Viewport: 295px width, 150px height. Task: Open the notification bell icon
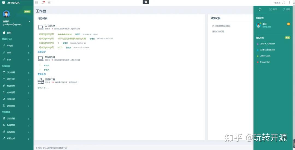click(x=43, y=2)
